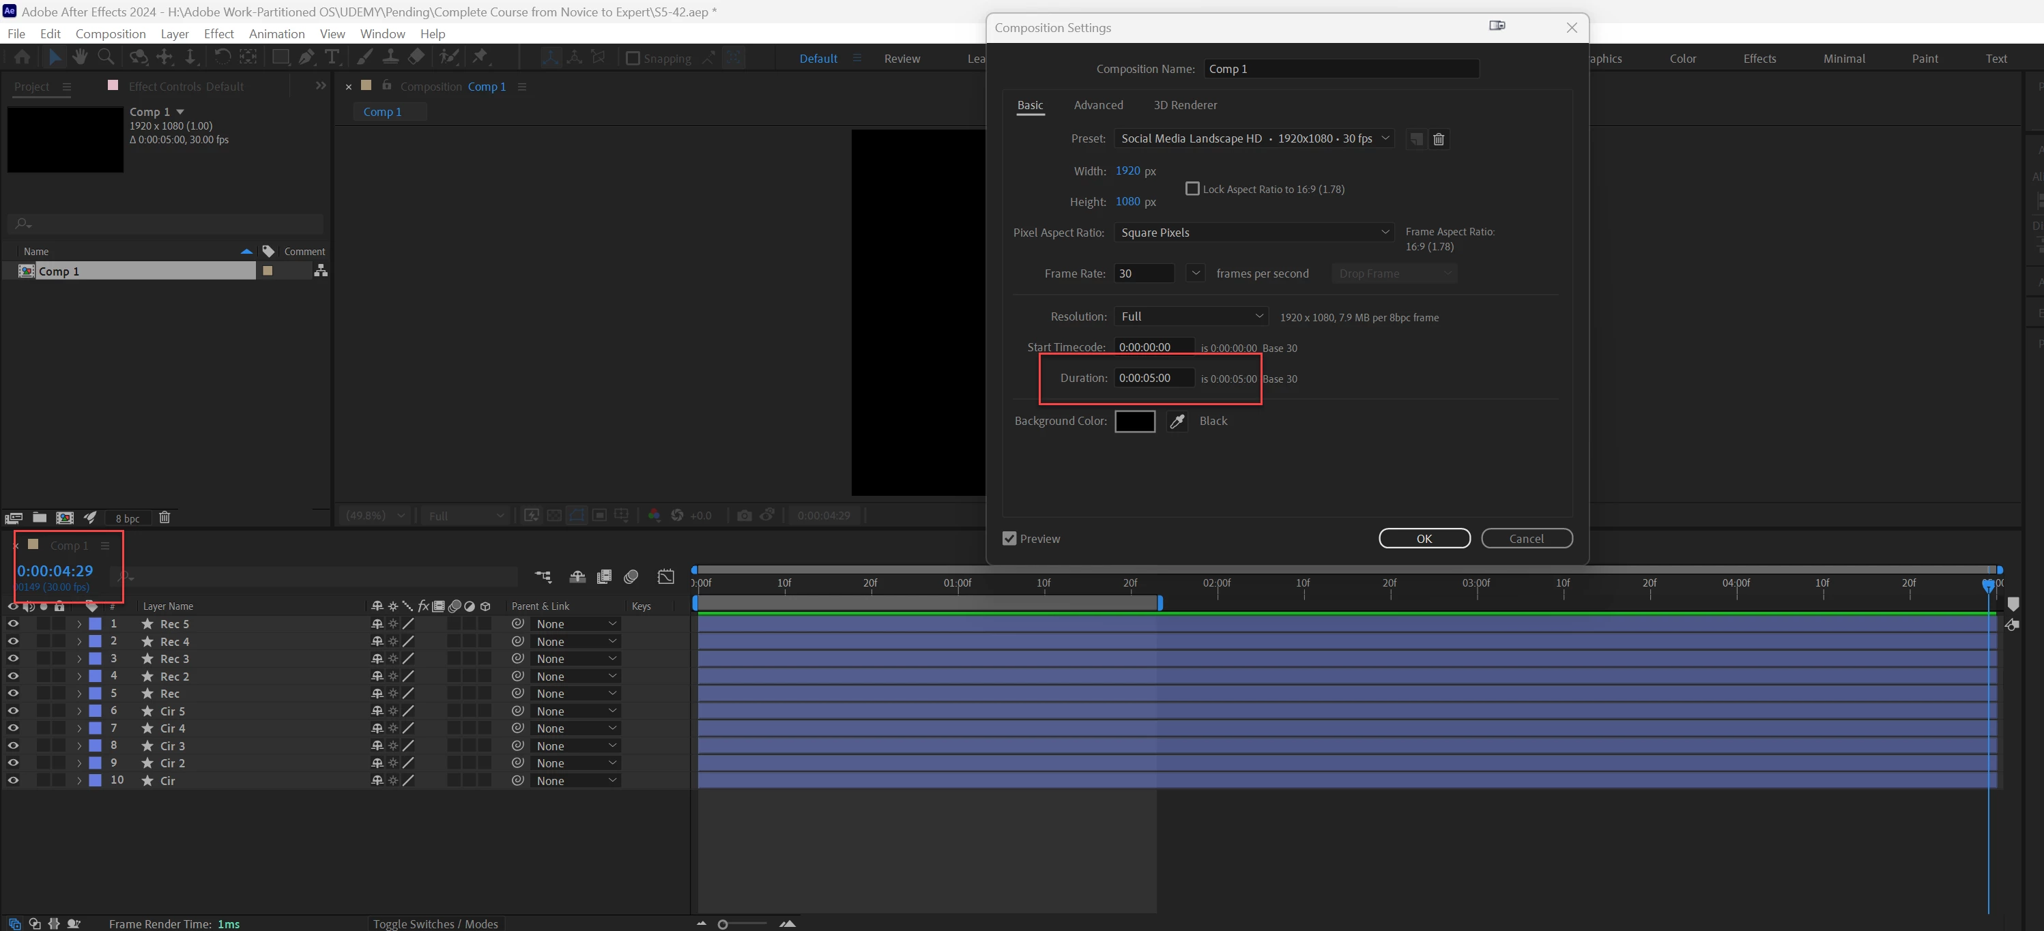Click the Duration input field

(1153, 379)
